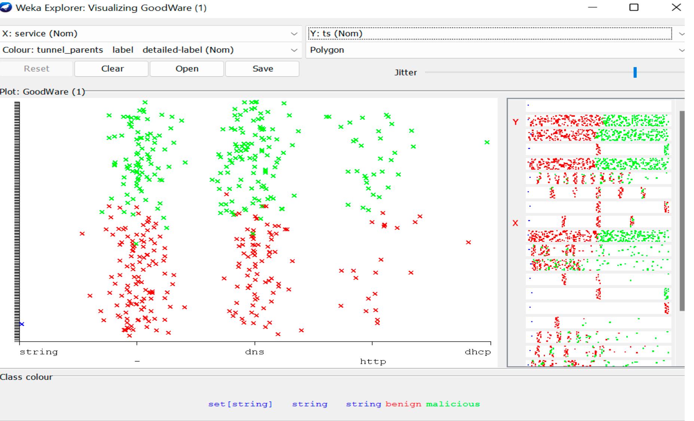The height and width of the screenshot is (421, 694).
Task: Click the 'Plot: GoodWare (1)' panel title
Action: pyautogui.click(x=42, y=92)
